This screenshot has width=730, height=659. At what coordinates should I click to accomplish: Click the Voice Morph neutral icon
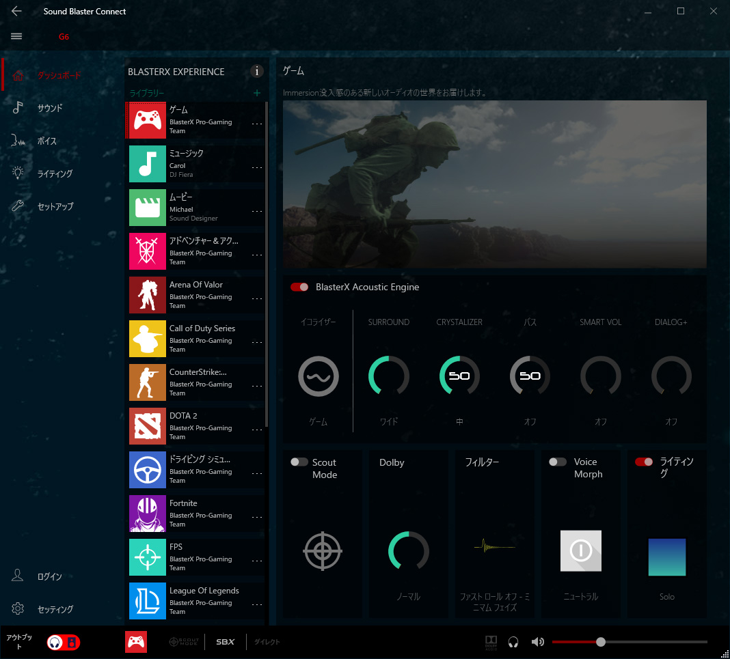pos(580,550)
